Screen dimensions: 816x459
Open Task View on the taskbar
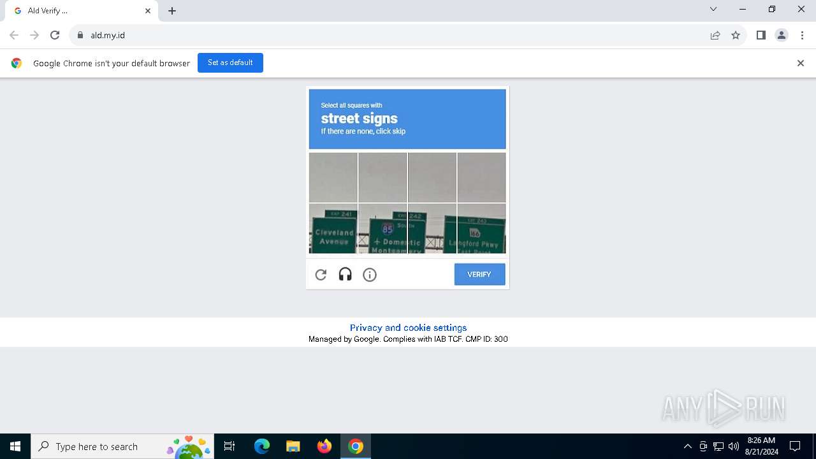tap(229, 446)
